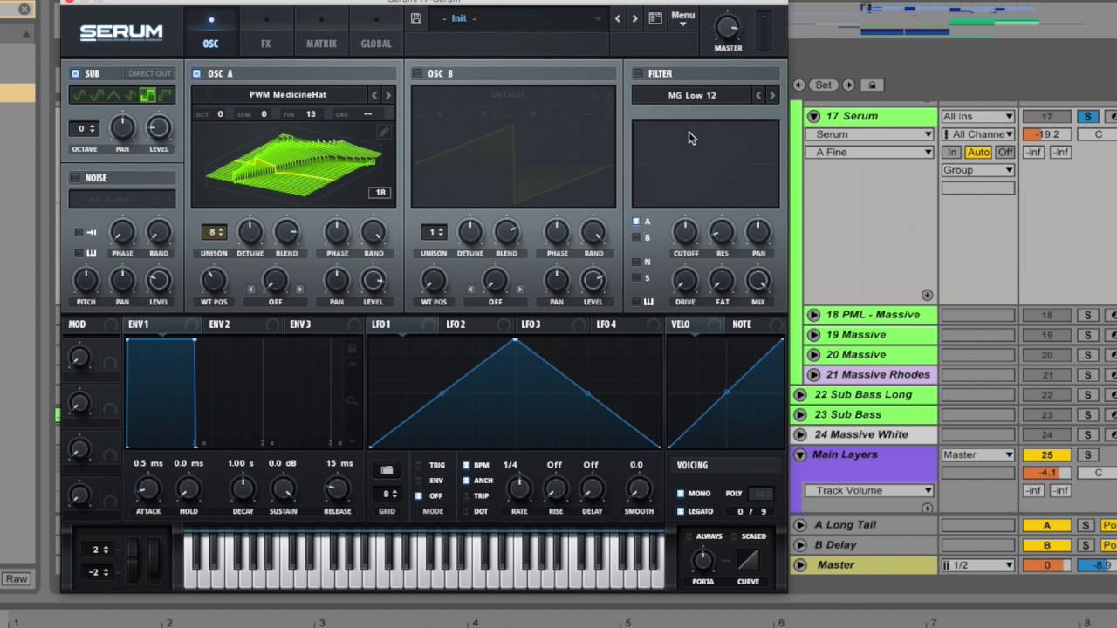
Task: Click the ENV1 magnifier zoom icon
Action: pyautogui.click(x=352, y=401)
